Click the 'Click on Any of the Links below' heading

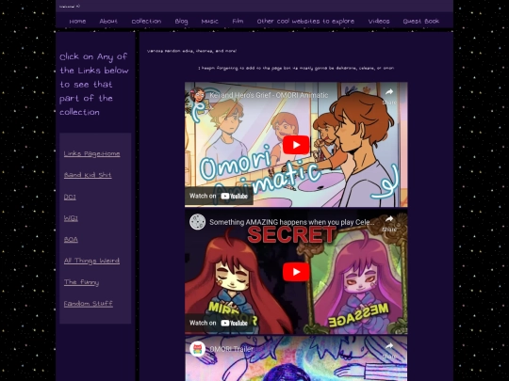tap(94, 85)
